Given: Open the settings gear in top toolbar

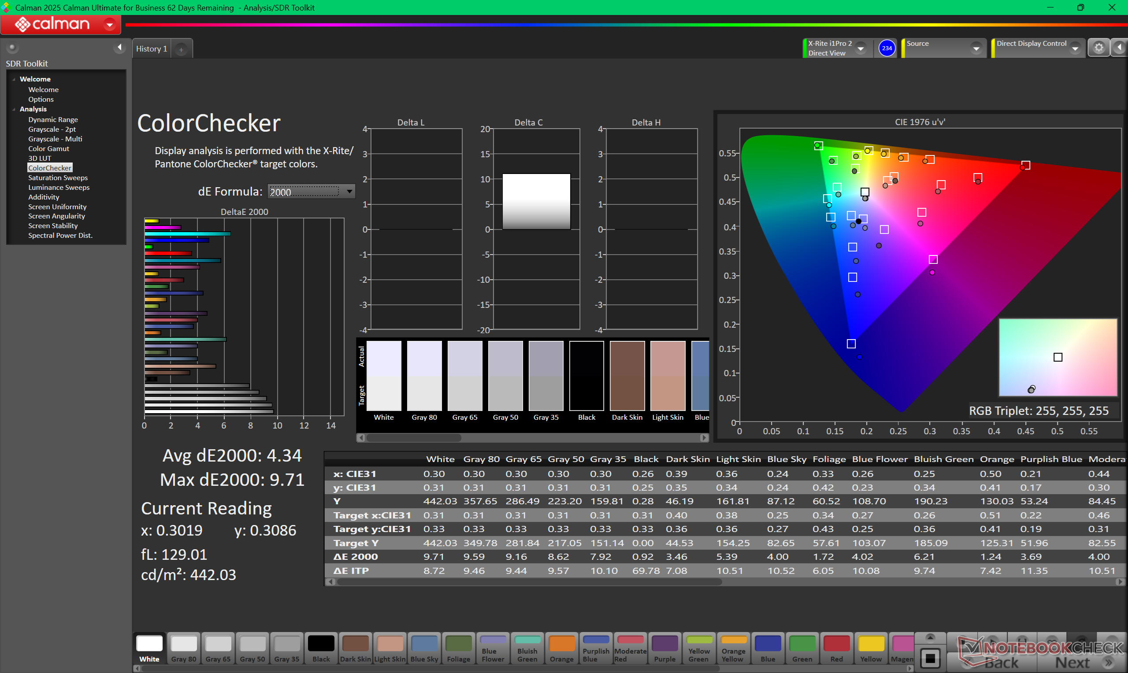Looking at the screenshot, I should point(1098,48).
